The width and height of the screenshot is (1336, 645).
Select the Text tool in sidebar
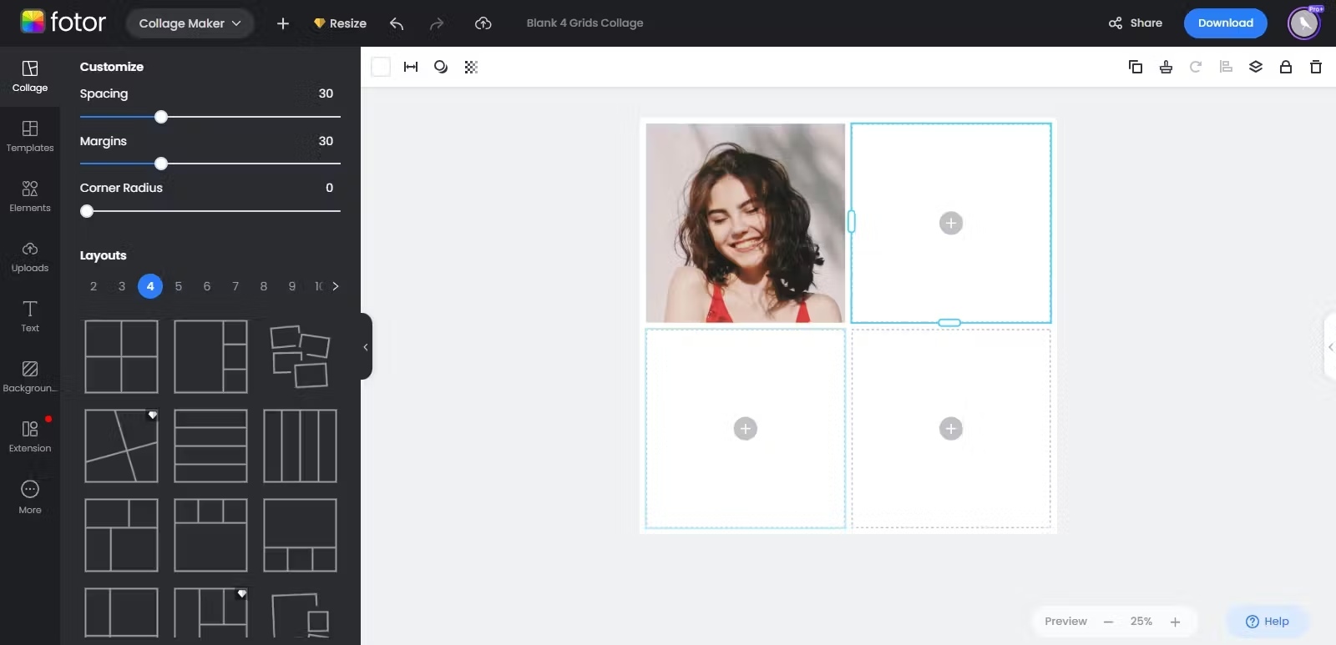pyautogui.click(x=30, y=317)
